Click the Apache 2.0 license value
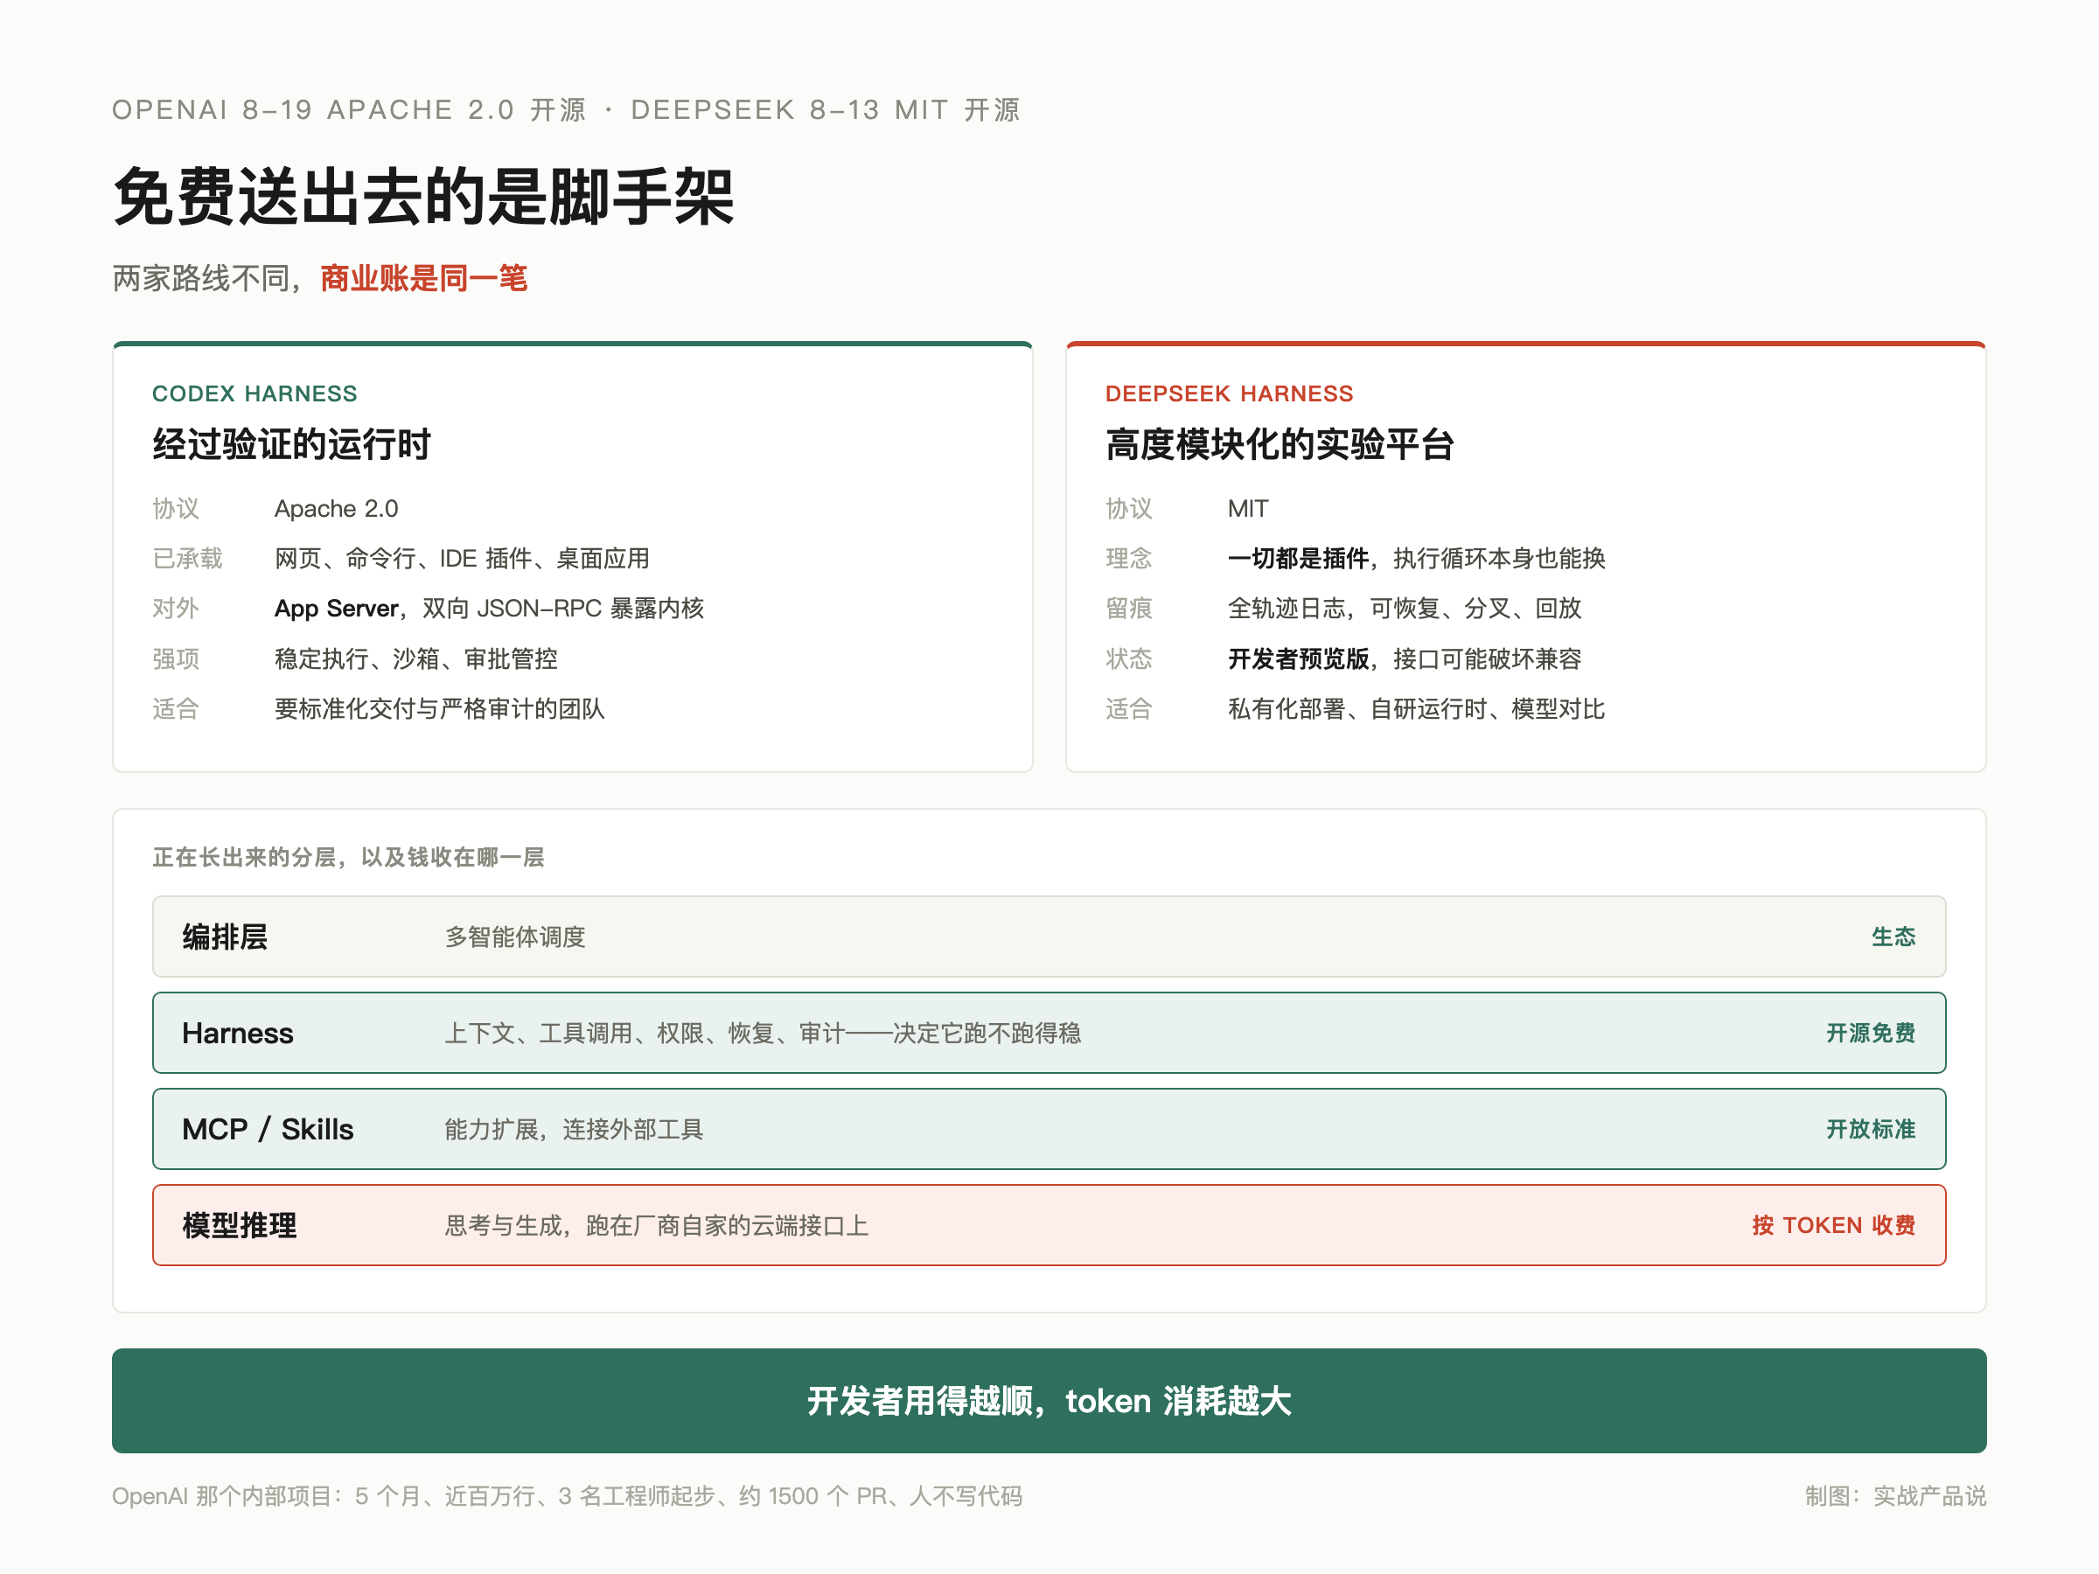This screenshot has height=1574, width=2099. pyautogui.click(x=336, y=509)
